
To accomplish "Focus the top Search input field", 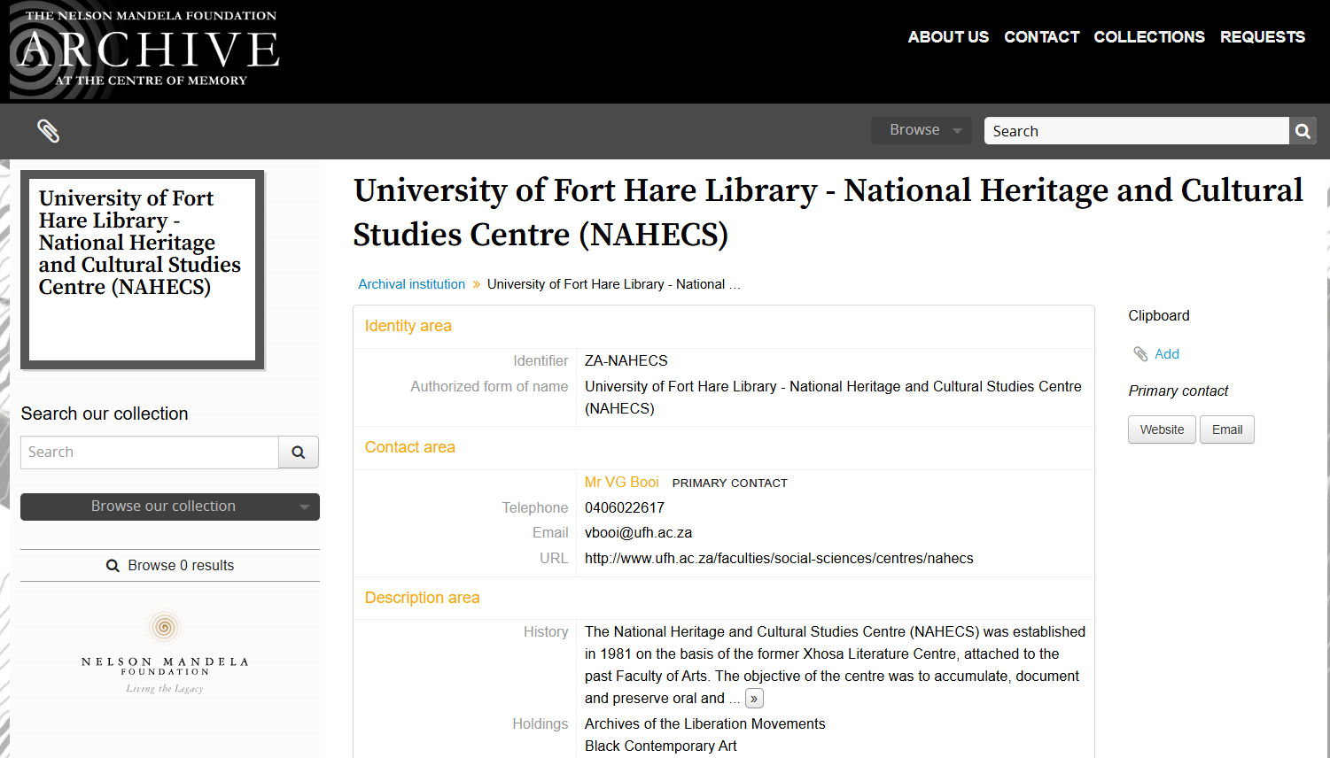I will [x=1136, y=131].
